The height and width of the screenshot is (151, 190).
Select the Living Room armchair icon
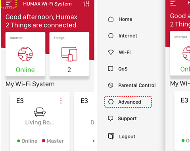[40, 112]
